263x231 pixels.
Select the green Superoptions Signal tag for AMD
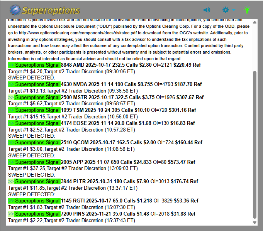click(34, 65)
